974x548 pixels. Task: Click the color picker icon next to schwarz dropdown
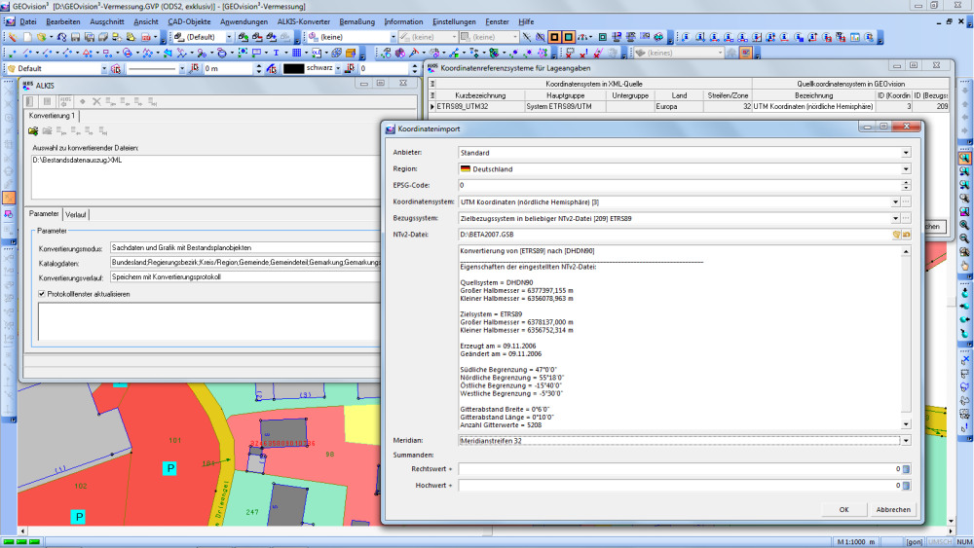[350, 69]
